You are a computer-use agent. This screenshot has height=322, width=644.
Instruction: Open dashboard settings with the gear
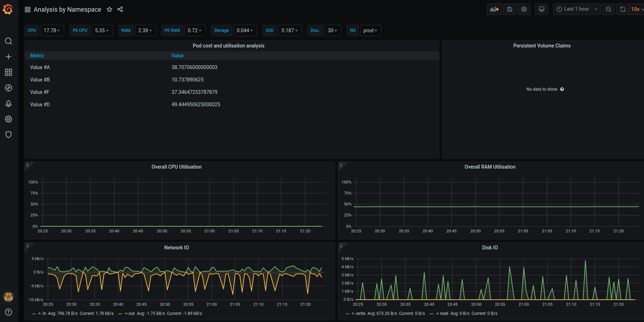pos(524,9)
